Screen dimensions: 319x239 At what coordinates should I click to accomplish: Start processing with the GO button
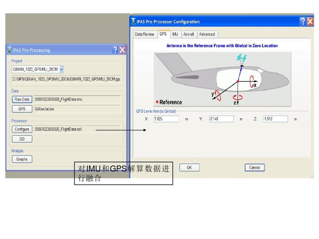(x=22, y=139)
